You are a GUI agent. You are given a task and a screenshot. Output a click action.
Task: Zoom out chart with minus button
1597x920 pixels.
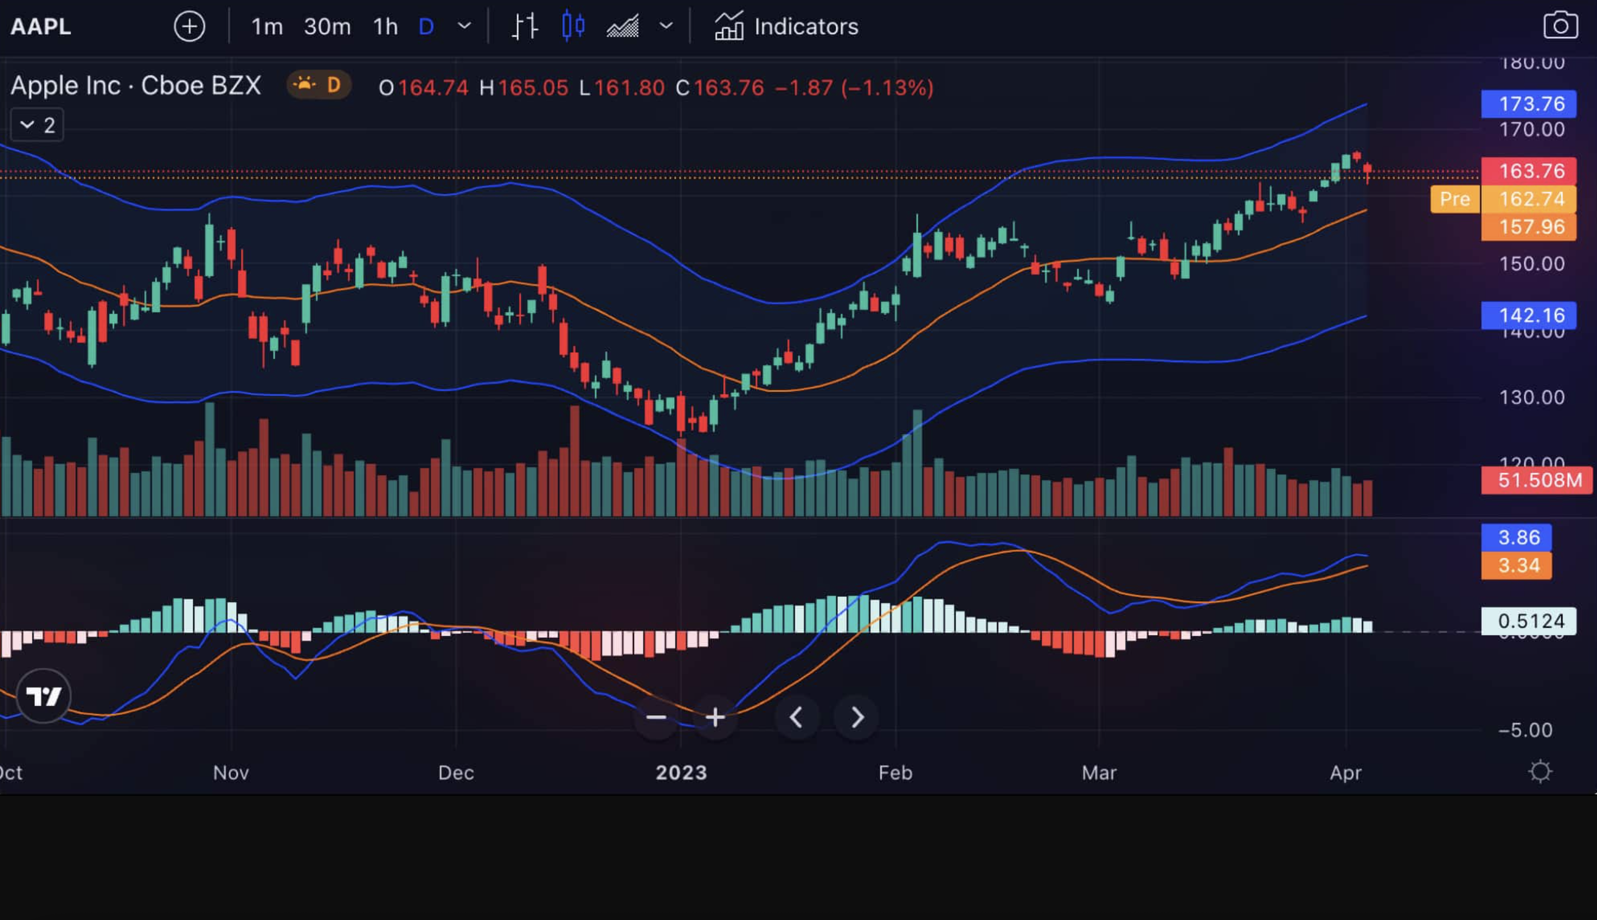[x=656, y=717]
